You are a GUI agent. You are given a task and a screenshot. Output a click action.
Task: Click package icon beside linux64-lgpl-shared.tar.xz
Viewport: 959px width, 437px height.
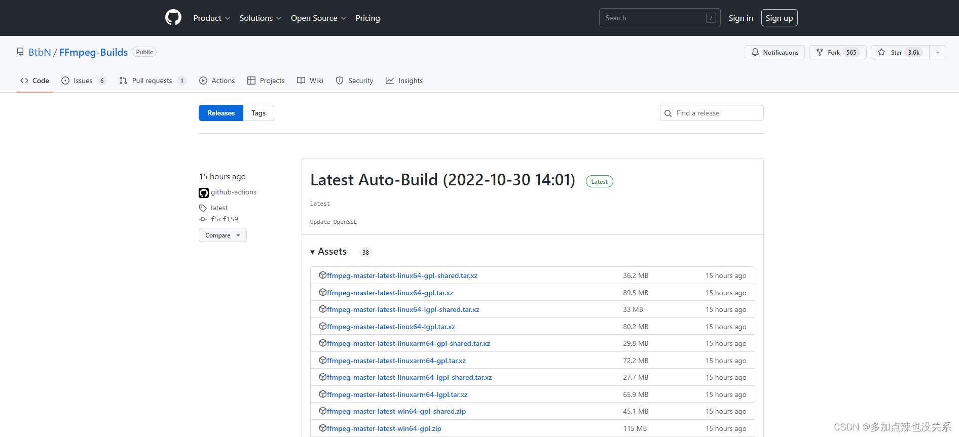pos(323,309)
